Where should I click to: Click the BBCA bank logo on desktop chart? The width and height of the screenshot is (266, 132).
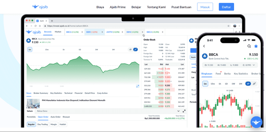(x=29, y=41)
